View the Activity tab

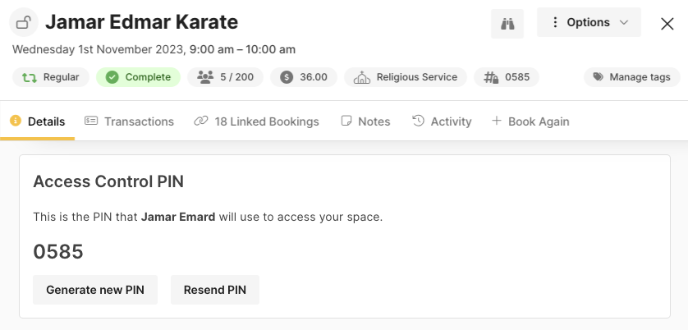(x=442, y=121)
